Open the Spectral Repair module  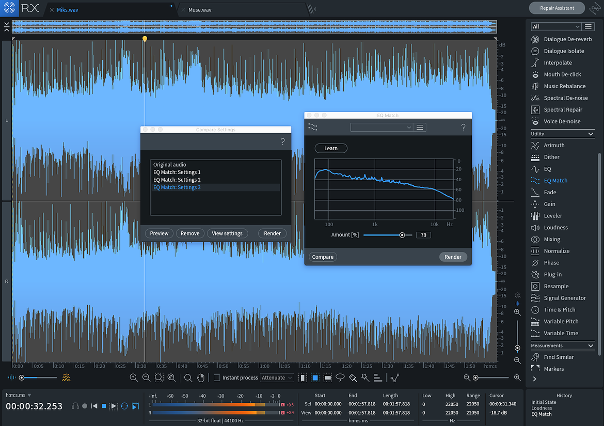(557, 110)
